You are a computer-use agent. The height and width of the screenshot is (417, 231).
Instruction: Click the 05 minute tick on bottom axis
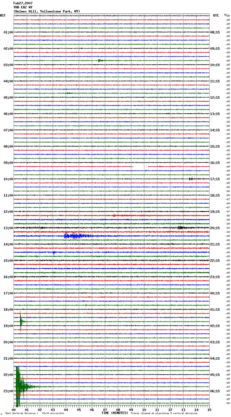point(79,410)
